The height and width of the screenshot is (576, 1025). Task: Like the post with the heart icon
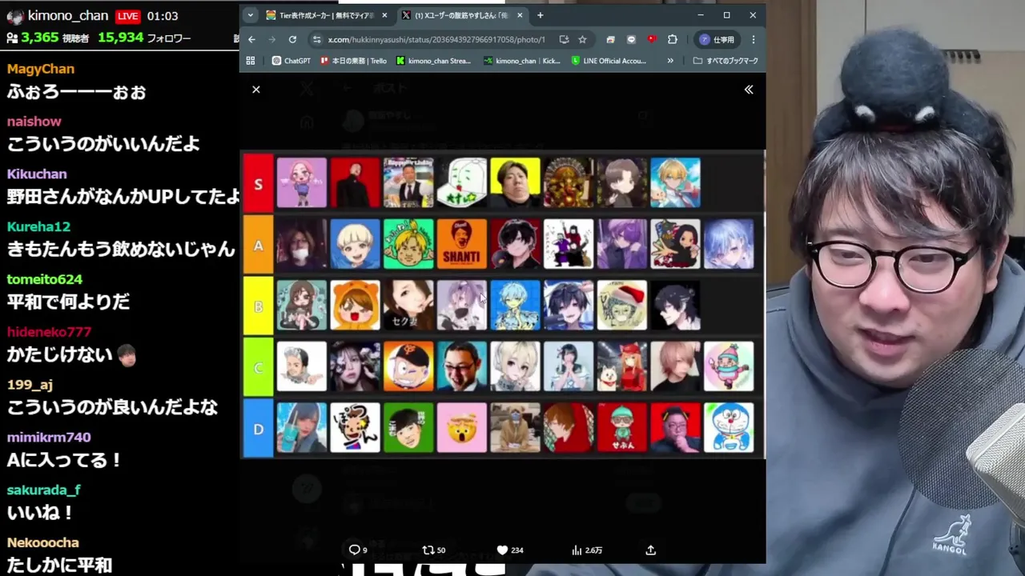(x=509, y=550)
